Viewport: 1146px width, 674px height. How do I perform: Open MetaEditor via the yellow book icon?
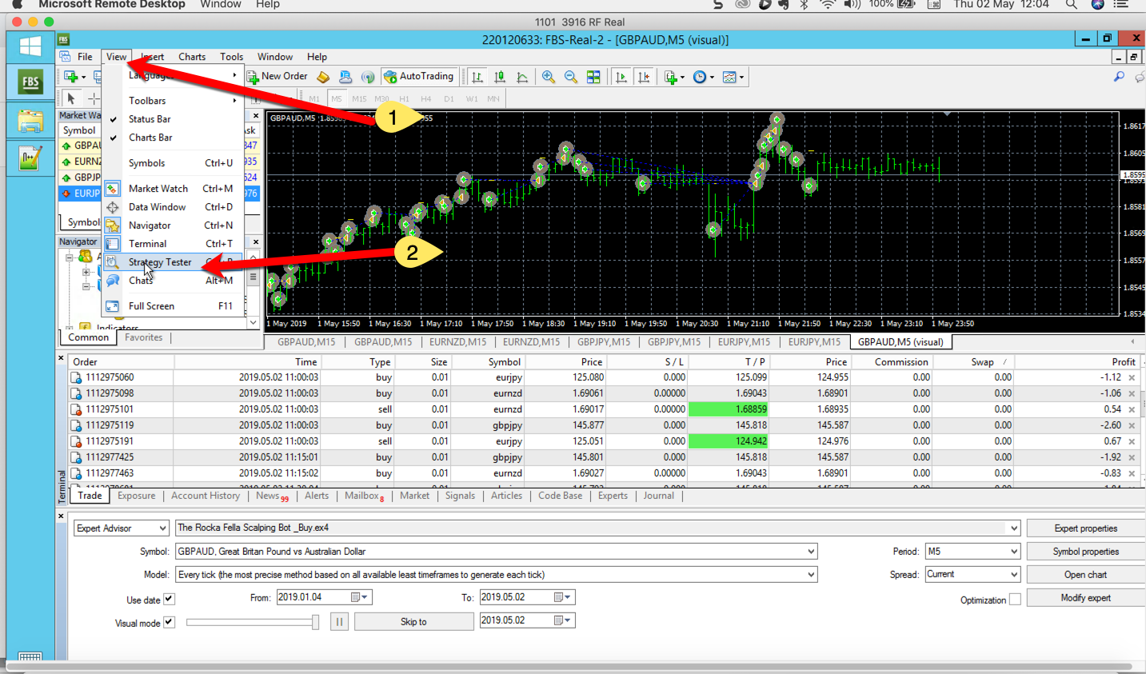[323, 77]
